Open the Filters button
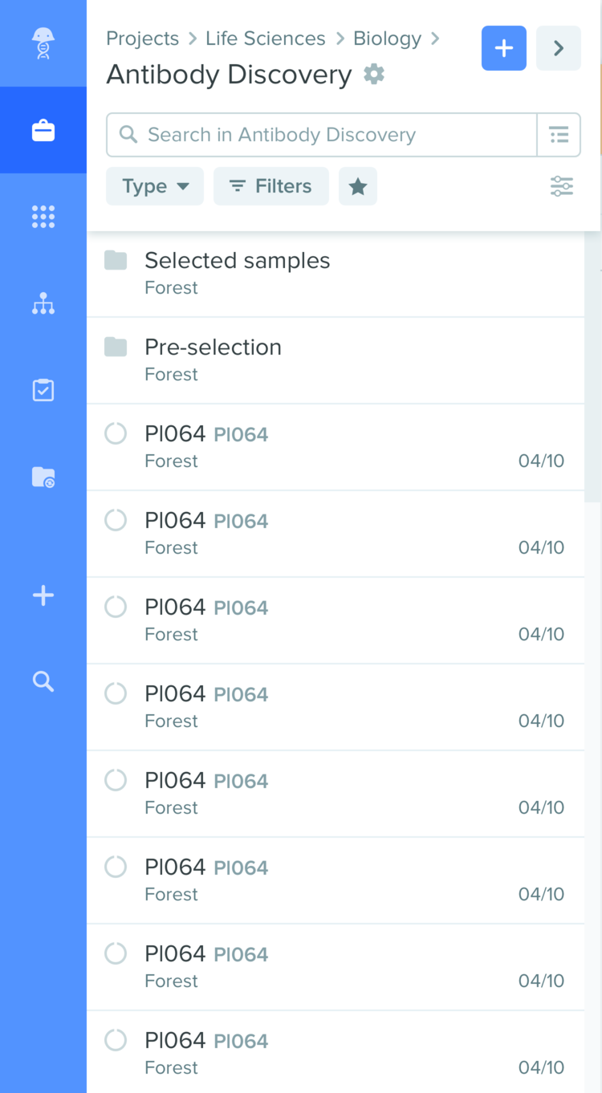The height and width of the screenshot is (1093, 602). click(271, 186)
